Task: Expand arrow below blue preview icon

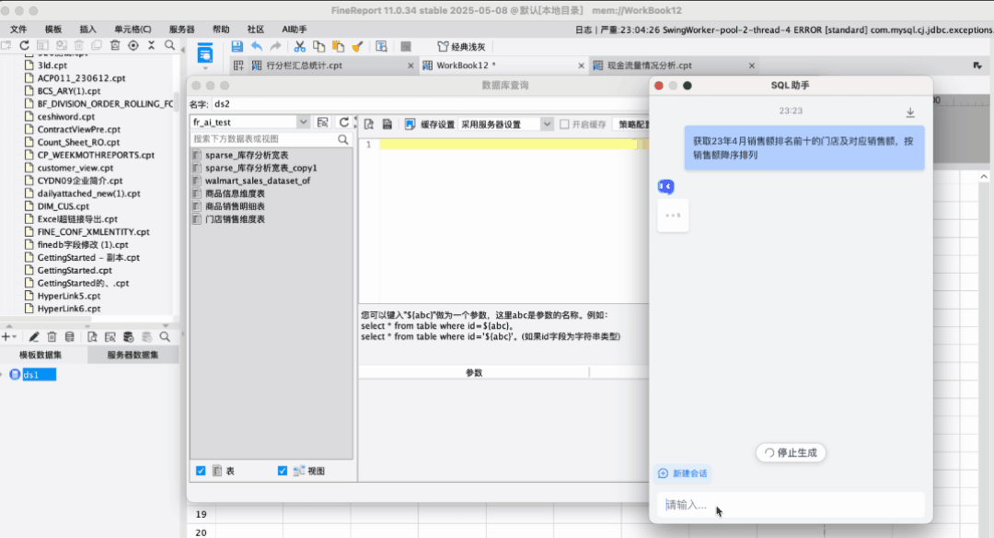Action: (x=204, y=67)
